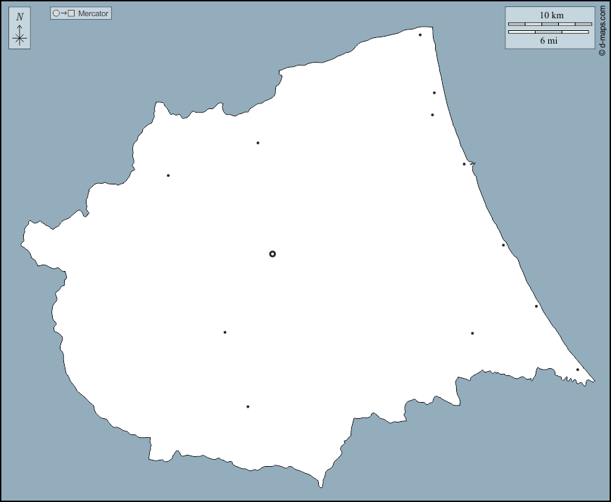
Task: Click the circle-to-square projection symbol
Action: click(63, 13)
